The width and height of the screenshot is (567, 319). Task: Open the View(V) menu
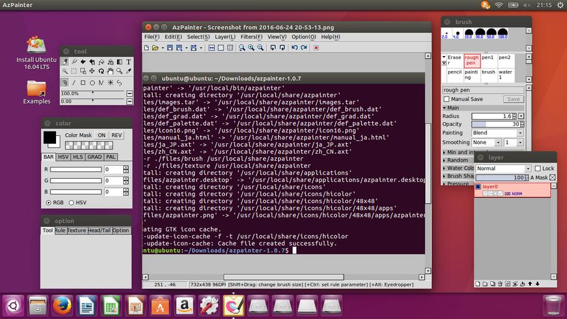click(x=277, y=37)
